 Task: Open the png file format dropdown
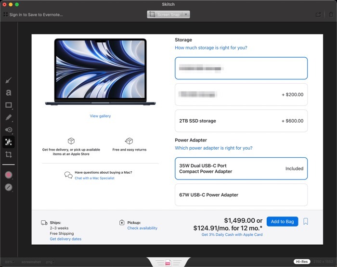click(50, 262)
